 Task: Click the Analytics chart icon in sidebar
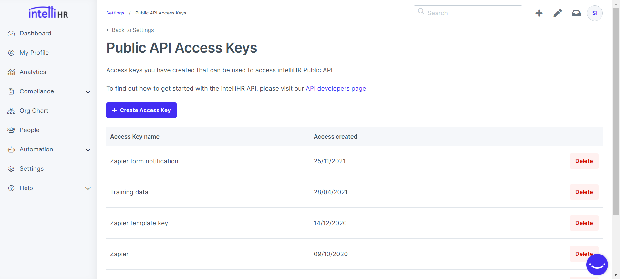point(11,72)
